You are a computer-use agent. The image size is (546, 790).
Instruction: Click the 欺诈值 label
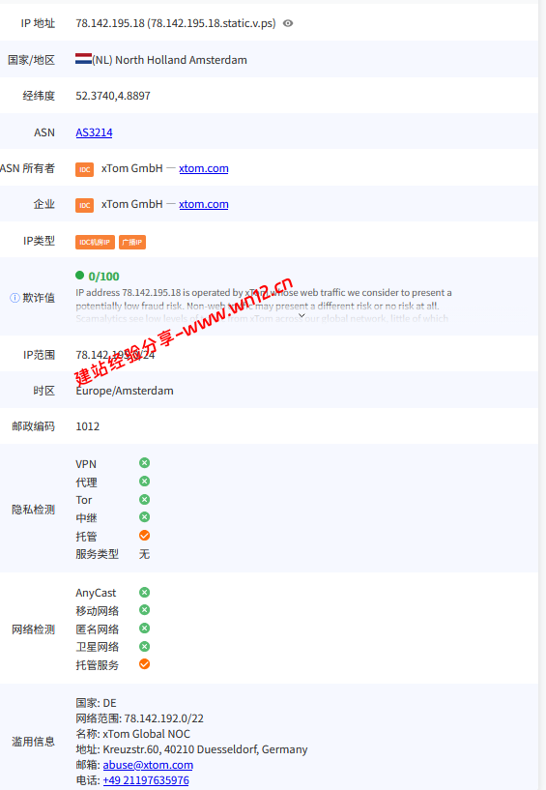(x=39, y=298)
